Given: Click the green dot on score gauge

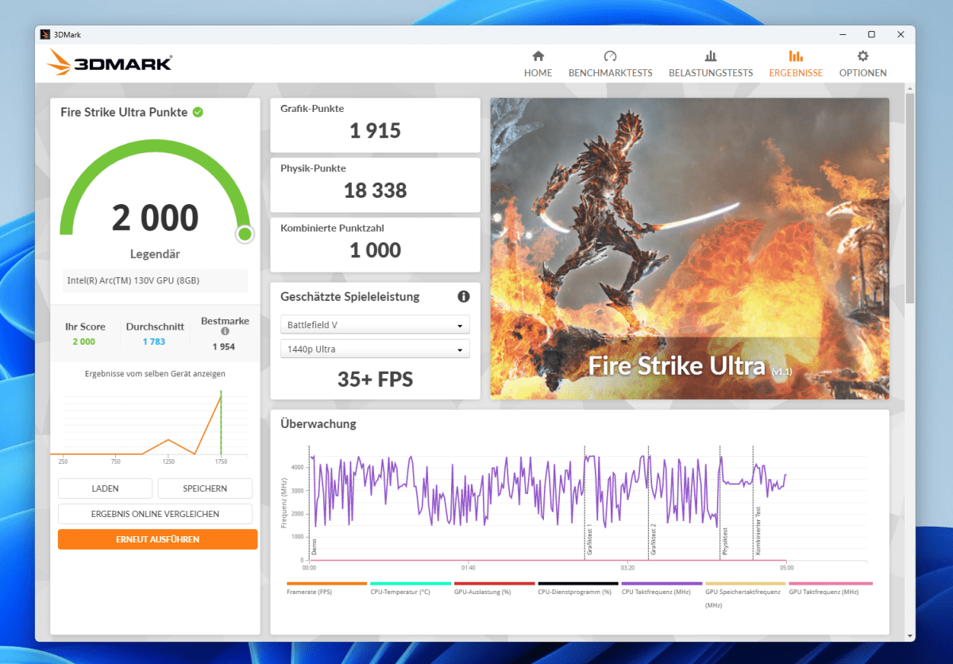Looking at the screenshot, I should [x=245, y=234].
